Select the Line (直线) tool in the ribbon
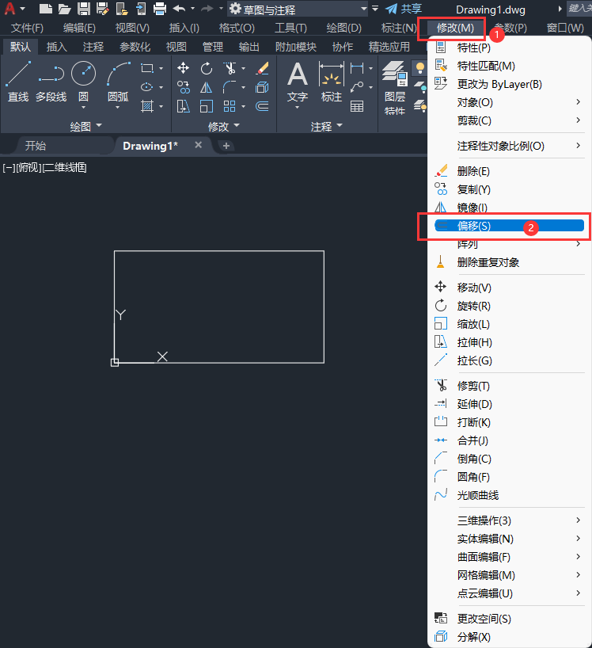 pos(18,82)
